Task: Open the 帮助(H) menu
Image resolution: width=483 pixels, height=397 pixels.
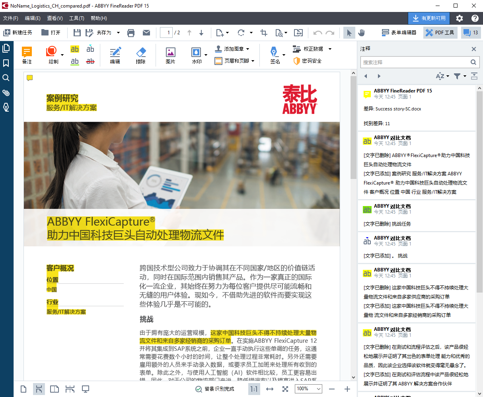Action: tap(99, 18)
